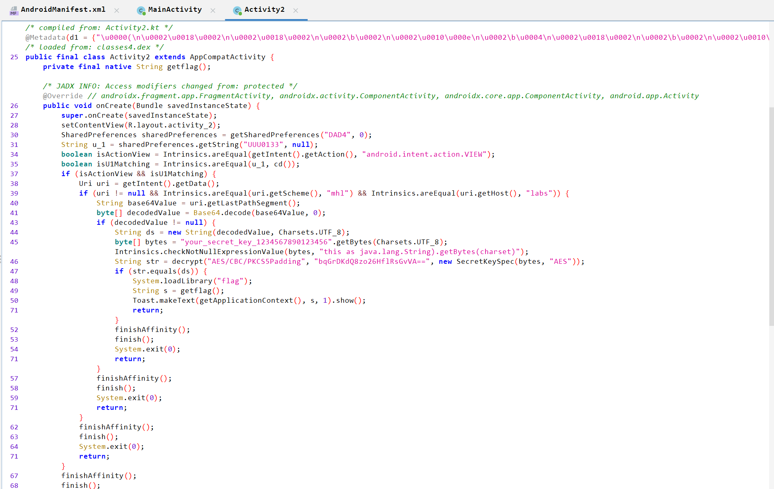774x489 pixels.
Task: Click line number 25 in the gutter
Action: click(14, 57)
